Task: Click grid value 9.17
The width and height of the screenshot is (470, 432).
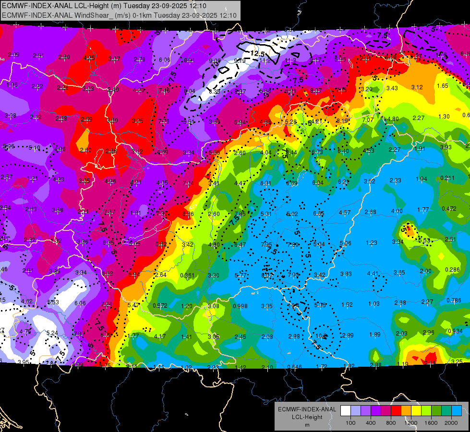Action: tap(315, 60)
